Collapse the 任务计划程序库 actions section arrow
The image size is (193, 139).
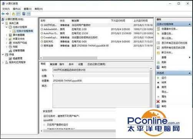tap(190, 24)
